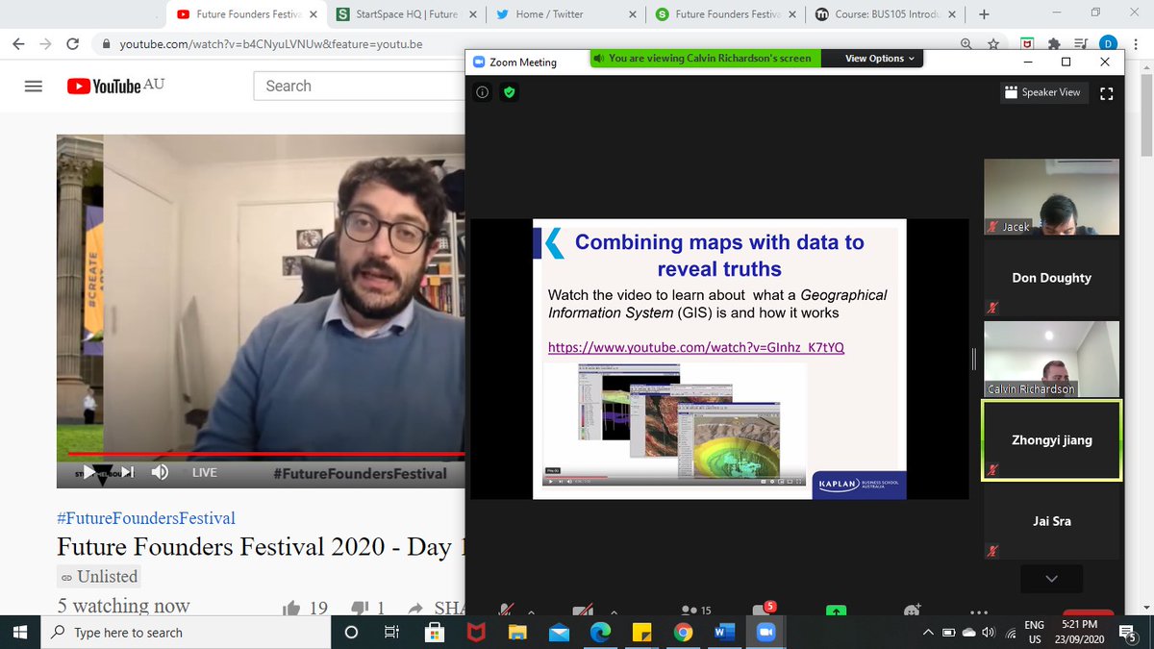Select Zhongyi jiang's participant tile
The width and height of the screenshot is (1154, 649).
[x=1051, y=440]
